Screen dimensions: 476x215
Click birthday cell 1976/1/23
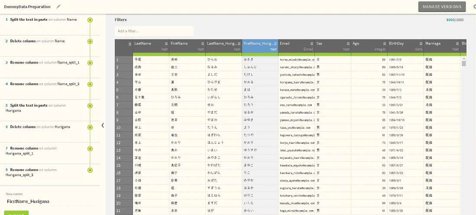[x=405, y=128]
